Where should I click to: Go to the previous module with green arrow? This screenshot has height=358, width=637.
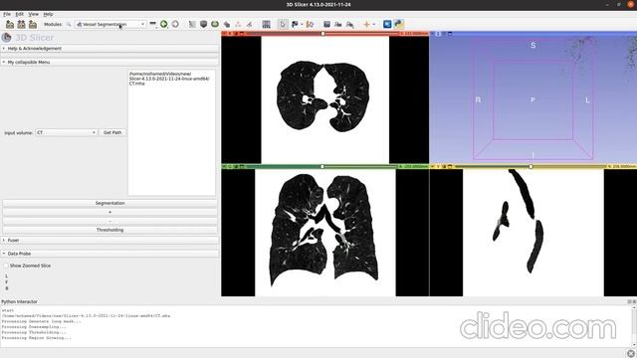(163, 24)
